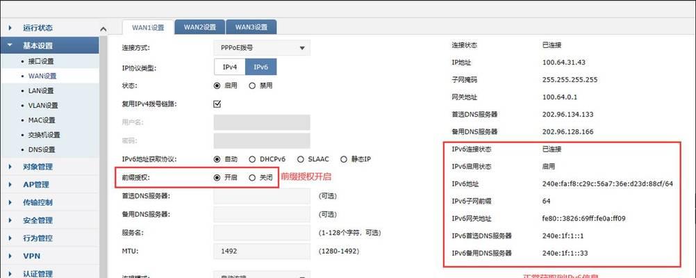The width and height of the screenshot is (696, 278).
Task: Switch to the WAN3设置 tab
Action: (251, 27)
